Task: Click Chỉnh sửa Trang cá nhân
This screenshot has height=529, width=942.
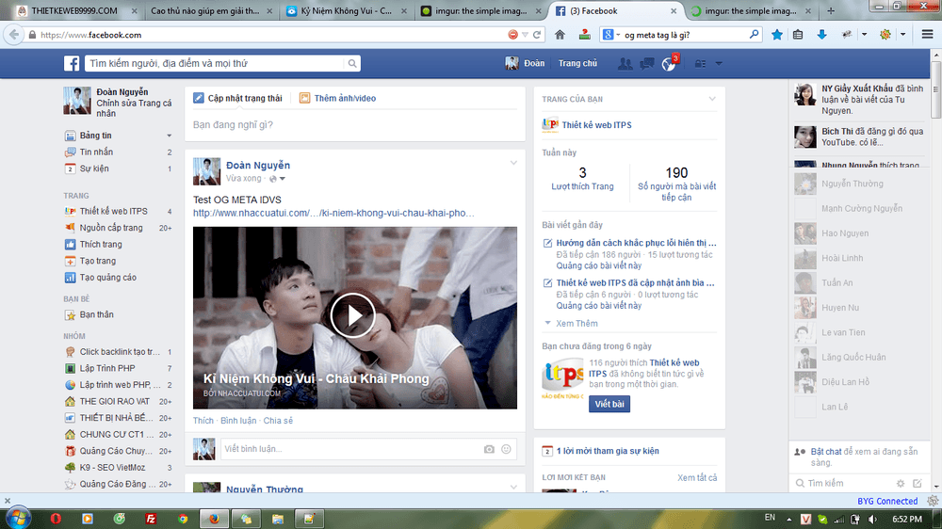Action: point(134,108)
